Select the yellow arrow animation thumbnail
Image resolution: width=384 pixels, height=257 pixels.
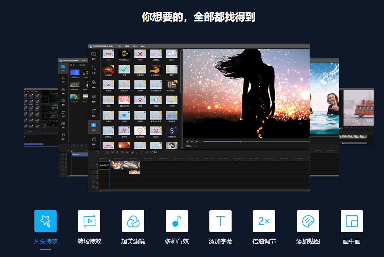click(108, 115)
